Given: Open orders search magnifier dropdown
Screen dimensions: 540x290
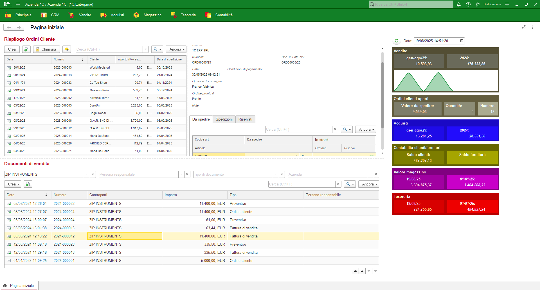Looking at the screenshot, I should (157, 49).
